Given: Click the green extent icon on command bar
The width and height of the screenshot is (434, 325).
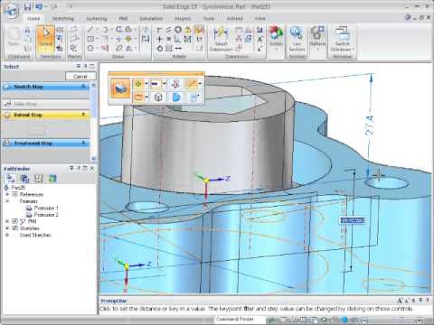Looking at the screenshot, I should 138,84.
